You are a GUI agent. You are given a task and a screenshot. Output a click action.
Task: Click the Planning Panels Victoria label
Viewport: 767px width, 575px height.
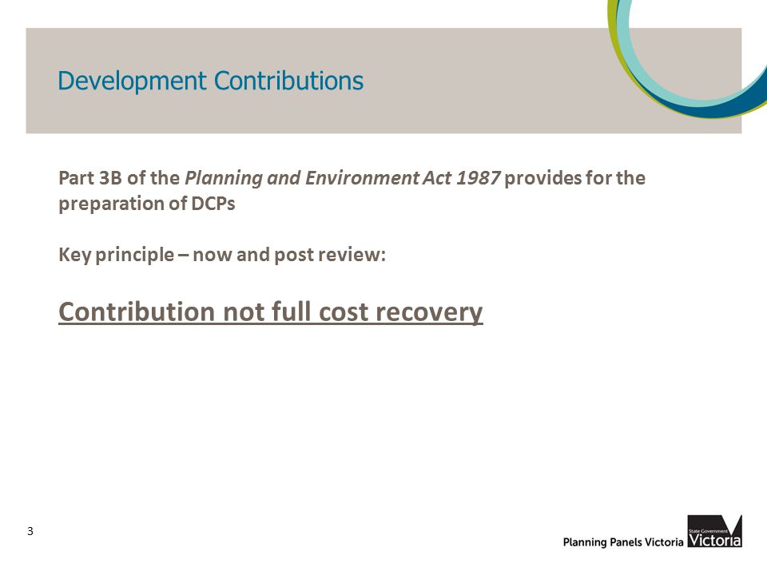pos(622,541)
